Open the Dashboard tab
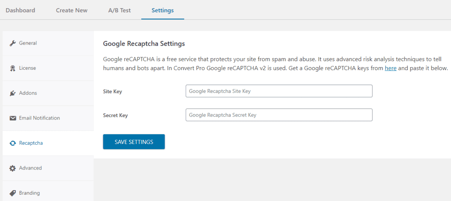 (20, 10)
